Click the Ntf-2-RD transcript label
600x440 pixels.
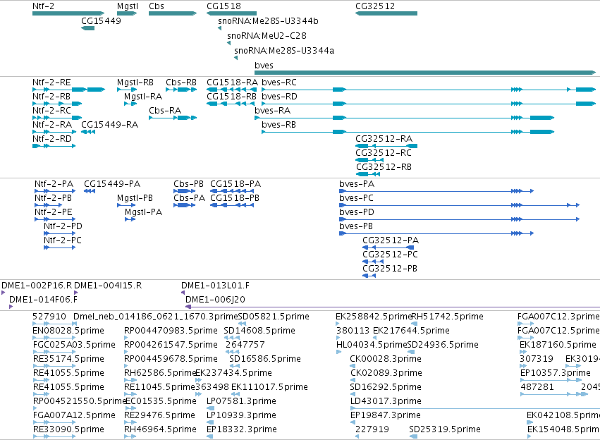(x=52, y=139)
